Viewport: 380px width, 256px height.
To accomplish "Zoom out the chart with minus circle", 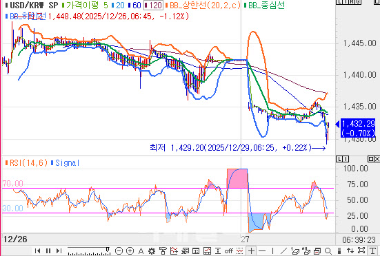I will tap(119, 251).
